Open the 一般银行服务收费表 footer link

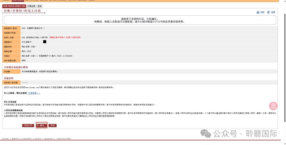click(x=64, y=139)
